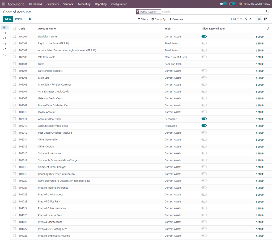The width and height of the screenshot is (272, 240).
Task: Click the download export icon
Action: (x=30, y=19)
